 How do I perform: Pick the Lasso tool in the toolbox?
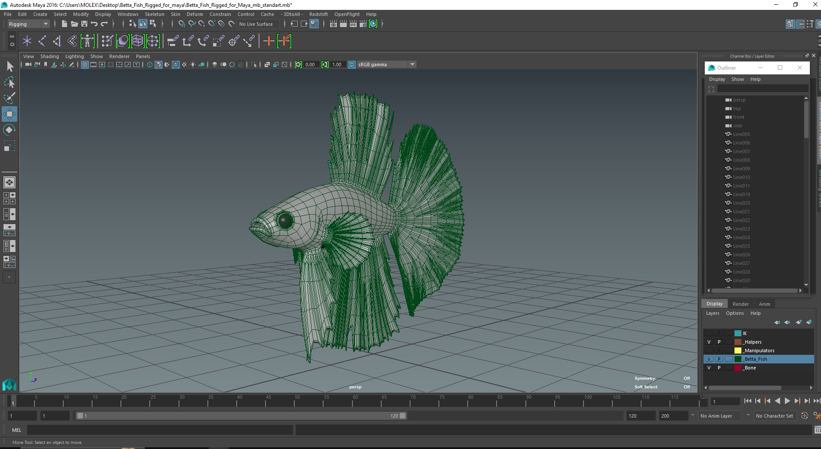click(x=9, y=82)
